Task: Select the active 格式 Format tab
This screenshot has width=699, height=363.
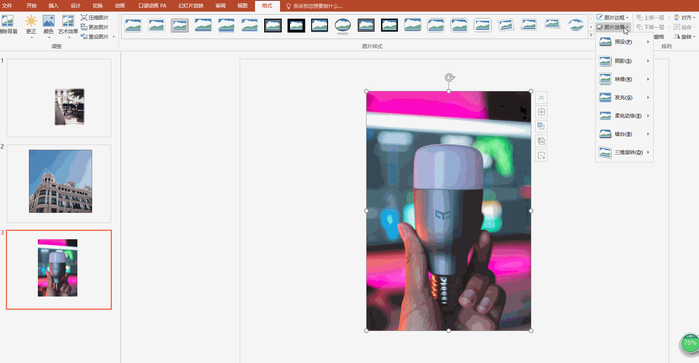Action: pyautogui.click(x=267, y=6)
